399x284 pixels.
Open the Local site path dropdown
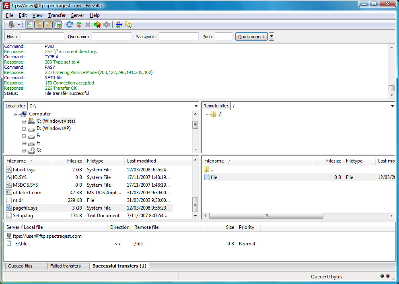tap(196, 106)
